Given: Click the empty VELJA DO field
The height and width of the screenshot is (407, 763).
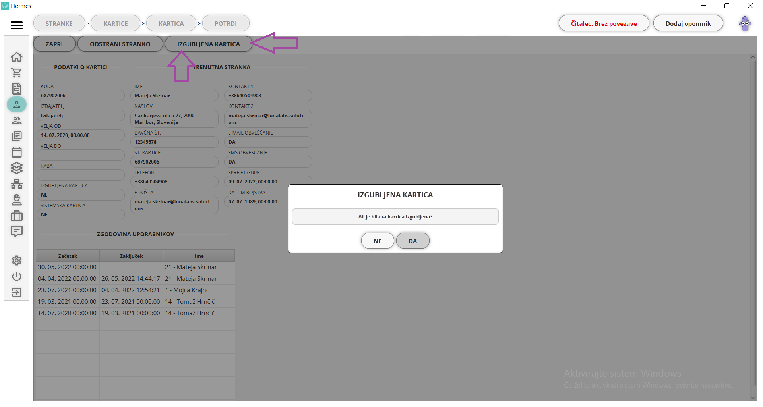Looking at the screenshot, I should 81,155.
